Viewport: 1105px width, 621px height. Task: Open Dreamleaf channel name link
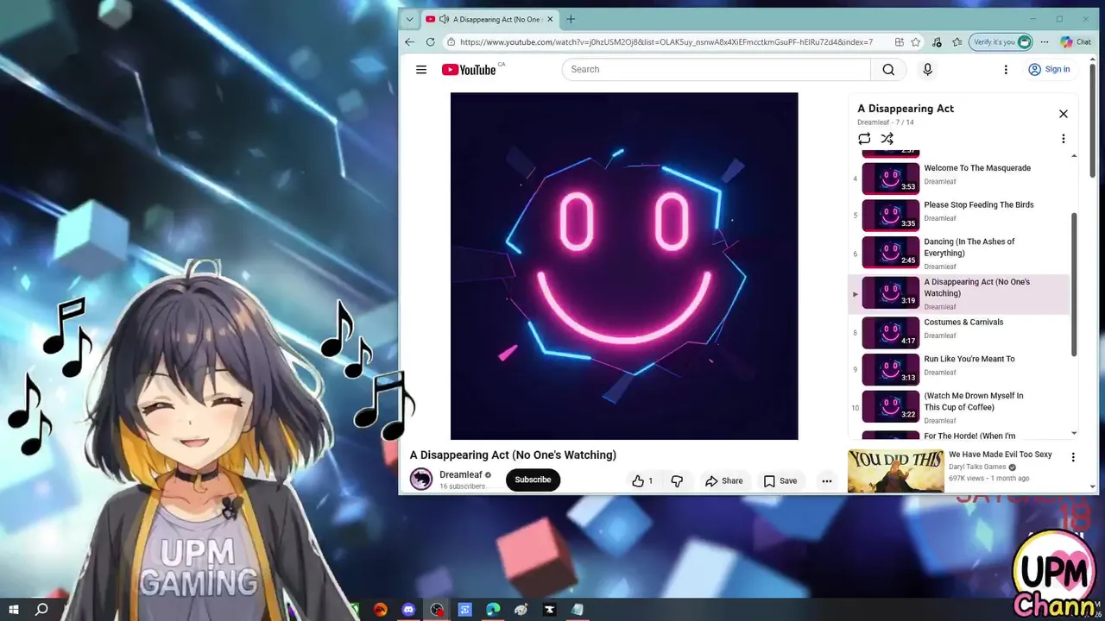point(460,475)
